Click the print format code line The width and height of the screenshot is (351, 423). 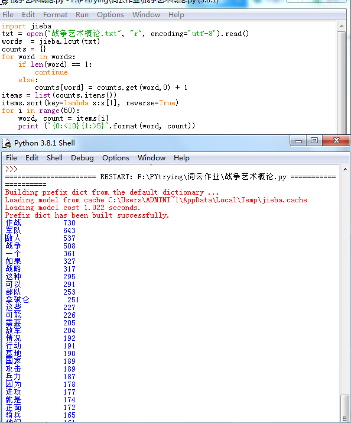[x=106, y=126]
